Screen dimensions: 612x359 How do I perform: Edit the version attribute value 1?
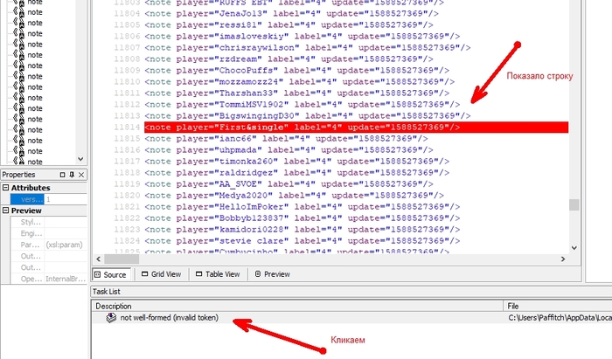(x=66, y=199)
